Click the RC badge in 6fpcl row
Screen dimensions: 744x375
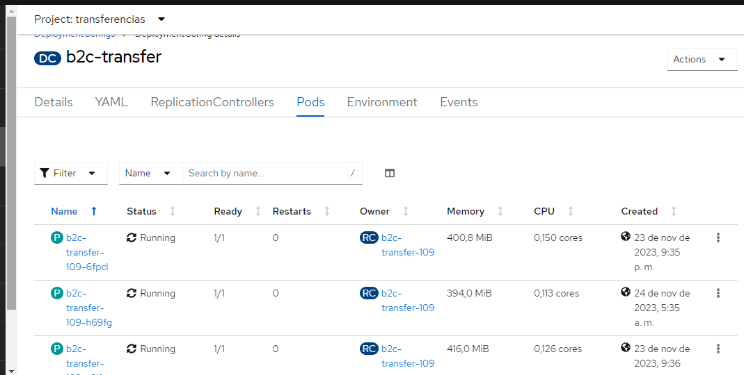[x=369, y=237]
